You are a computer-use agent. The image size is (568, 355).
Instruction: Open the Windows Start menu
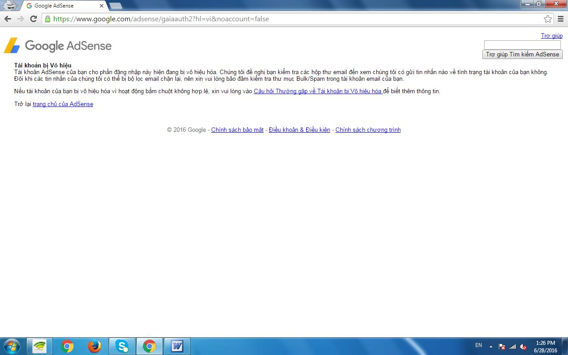(12, 346)
